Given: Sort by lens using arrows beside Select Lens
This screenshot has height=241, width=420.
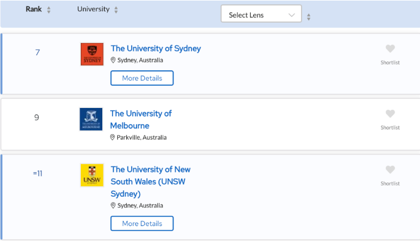Looking at the screenshot, I should pyautogui.click(x=309, y=17).
